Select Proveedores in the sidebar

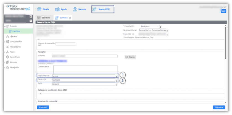(x=15, y=47)
